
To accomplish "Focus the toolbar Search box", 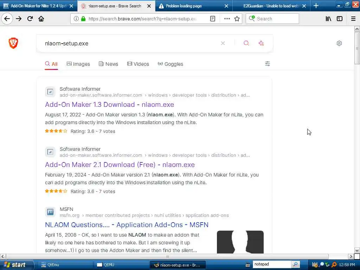I will pos(272,19).
